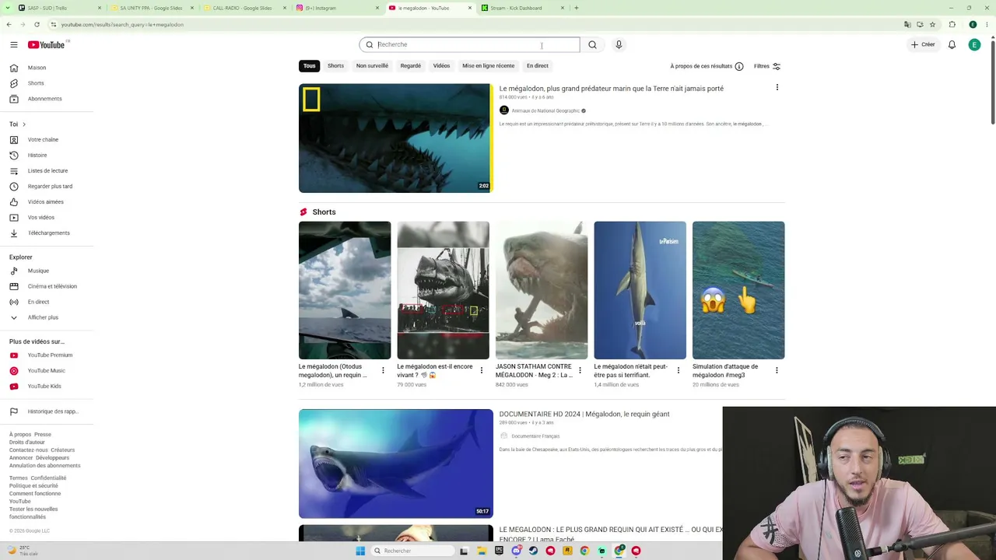Open options for Simulation d'attaque short

point(777,371)
